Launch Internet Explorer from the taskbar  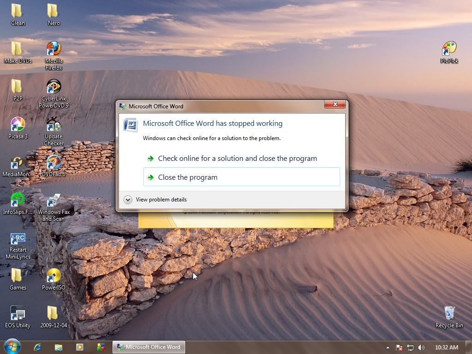click(38, 347)
